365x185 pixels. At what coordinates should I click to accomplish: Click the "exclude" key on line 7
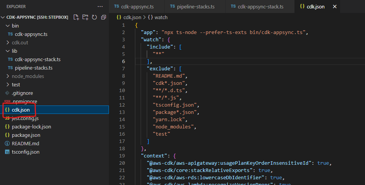[x=160, y=69]
